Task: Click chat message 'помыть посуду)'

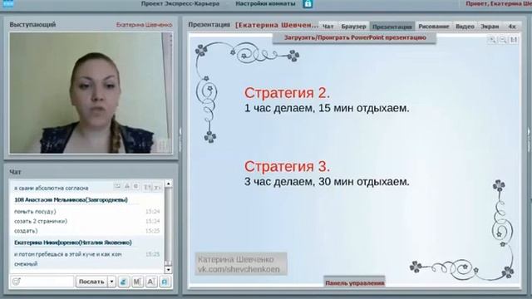Action: [x=35, y=212]
